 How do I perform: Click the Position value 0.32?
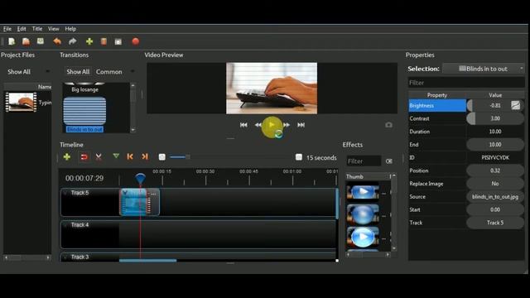(x=495, y=171)
